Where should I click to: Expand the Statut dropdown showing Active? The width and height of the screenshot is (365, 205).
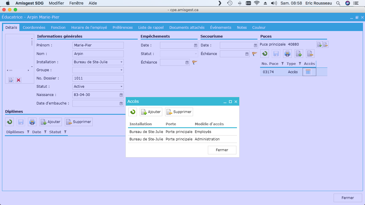pyautogui.click(x=121, y=87)
